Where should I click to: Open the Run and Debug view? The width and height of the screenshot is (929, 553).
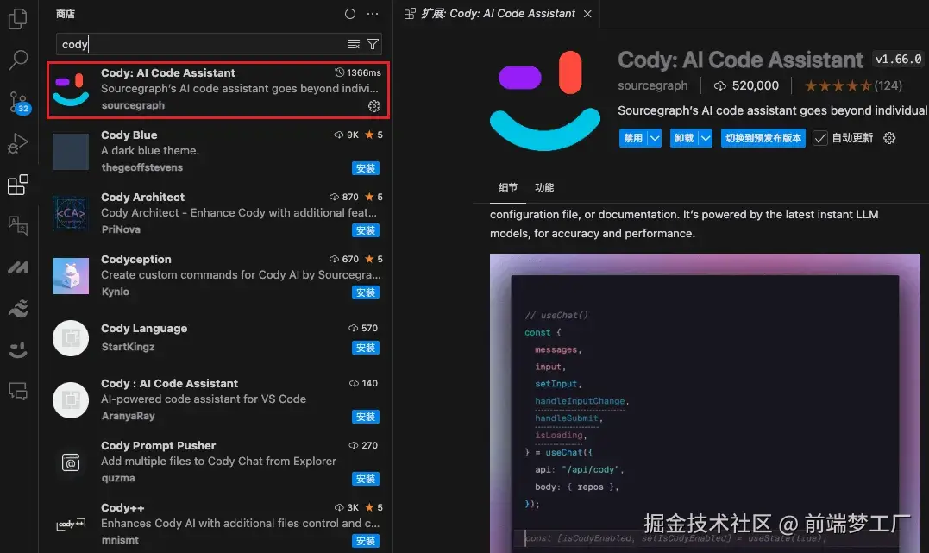pyautogui.click(x=18, y=143)
